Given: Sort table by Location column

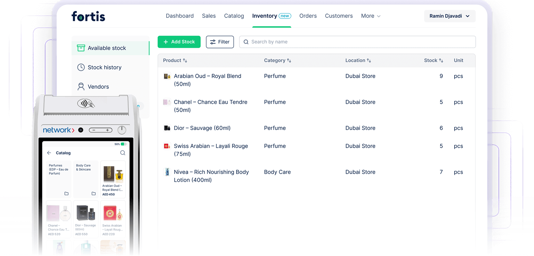Looking at the screenshot, I should [x=358, y=60].
